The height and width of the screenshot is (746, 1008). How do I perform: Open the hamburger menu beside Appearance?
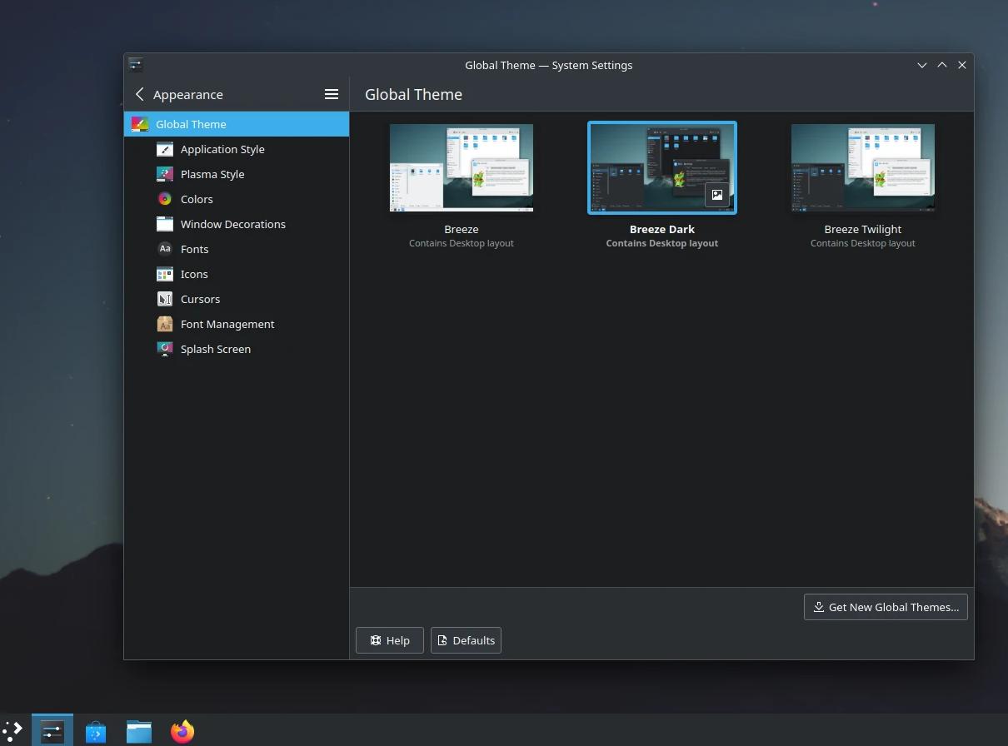(x=332, y=94)
